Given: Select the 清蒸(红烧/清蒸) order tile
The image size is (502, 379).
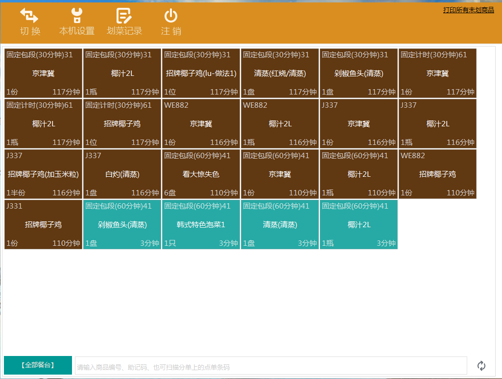Looking at the screenshot, I should (x=280, y=73).
